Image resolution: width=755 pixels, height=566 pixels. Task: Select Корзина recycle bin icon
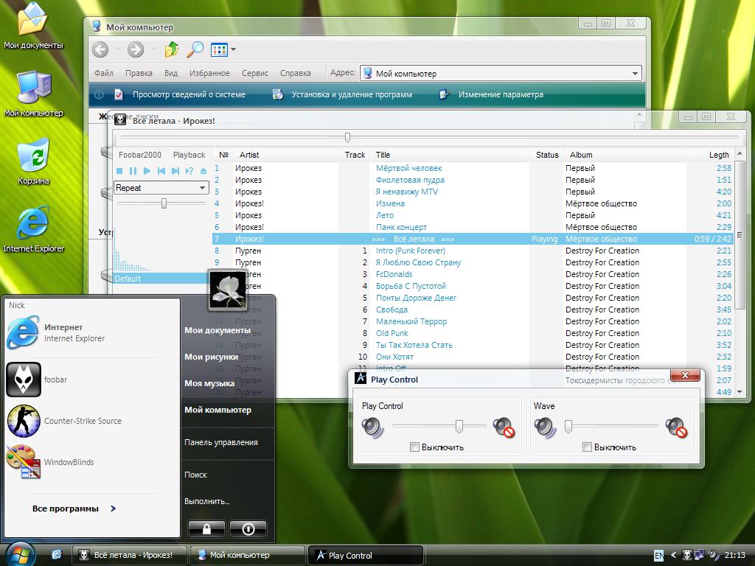[x=32, y=161]
